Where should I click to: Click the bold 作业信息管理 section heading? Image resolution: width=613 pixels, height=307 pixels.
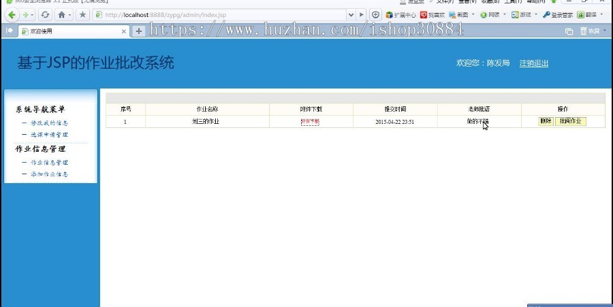[x=40, y=149]
